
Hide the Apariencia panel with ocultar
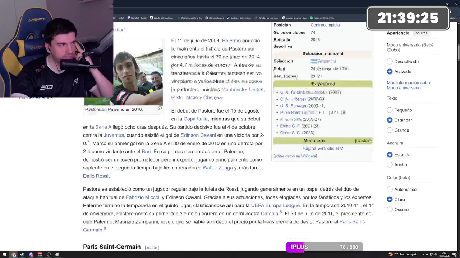421,33
